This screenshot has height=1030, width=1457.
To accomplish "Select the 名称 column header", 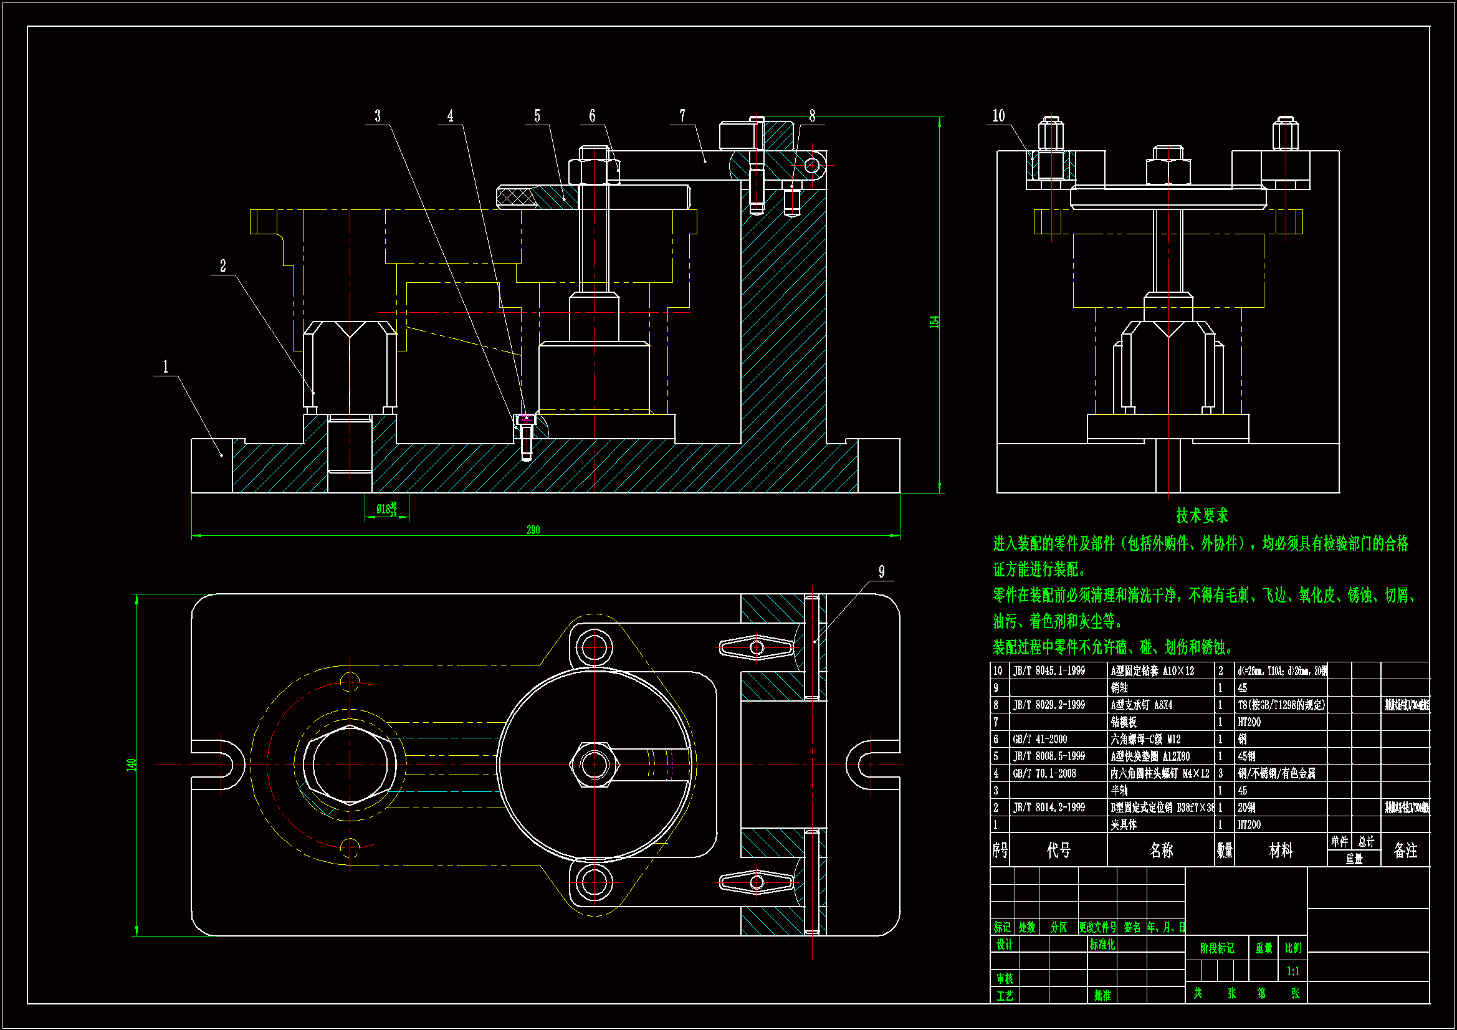I will tap(1160, 850).
